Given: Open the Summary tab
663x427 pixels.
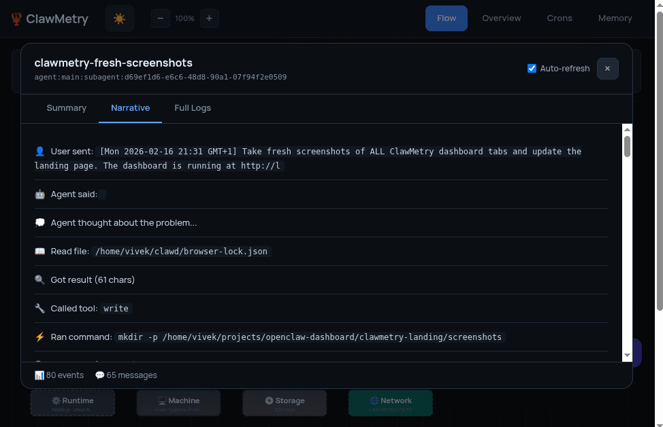Looking at the screenshot, I should point(66,107).
